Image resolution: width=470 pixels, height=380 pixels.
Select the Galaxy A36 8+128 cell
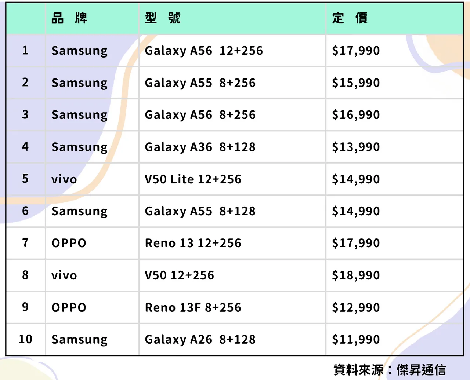(x=200, y=147)
